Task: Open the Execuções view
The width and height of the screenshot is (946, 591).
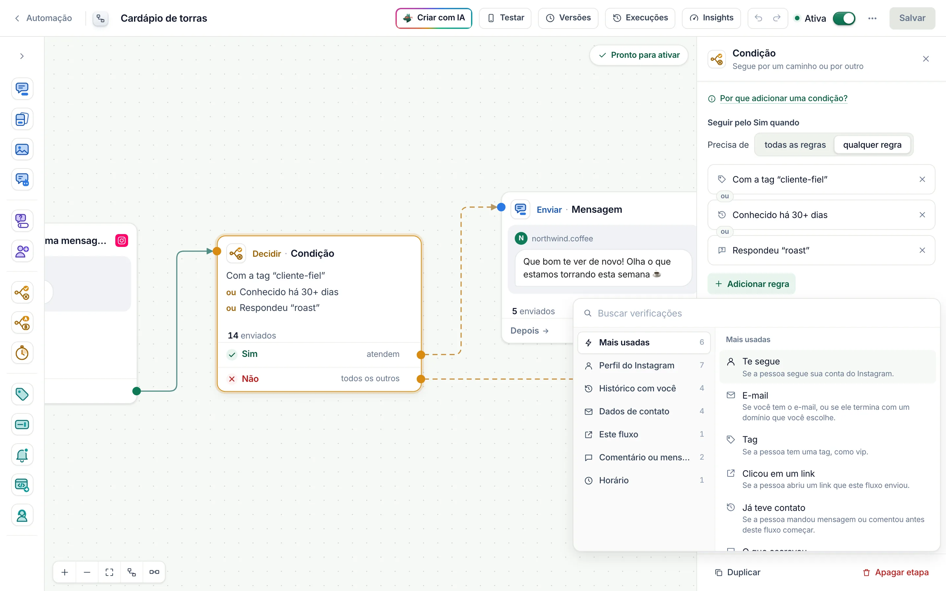Action: coord(640,18)
